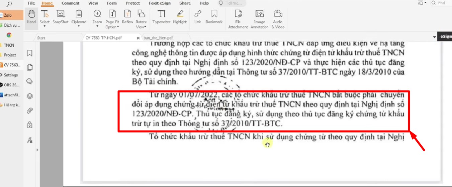Pick the Highlight tool
This screenshot has height=187, width=452.
point(180,17)
